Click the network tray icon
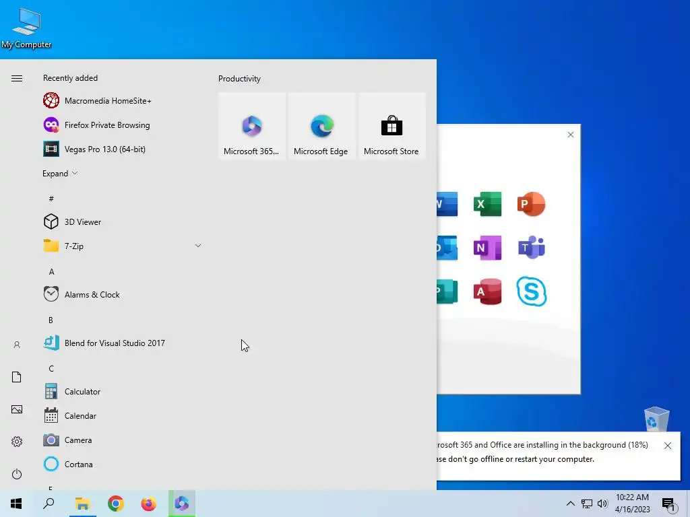 587,504
